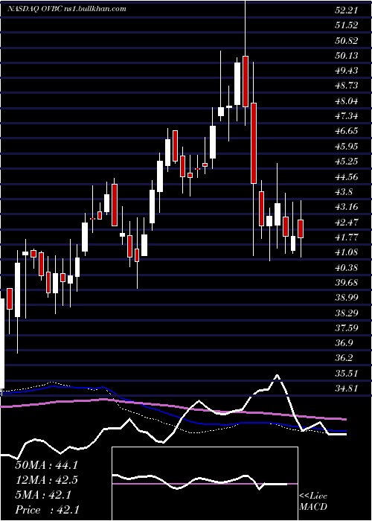Click the 44.56 price axis label
Viewport: 372px width, 521px height.
[x=346, y=176]
